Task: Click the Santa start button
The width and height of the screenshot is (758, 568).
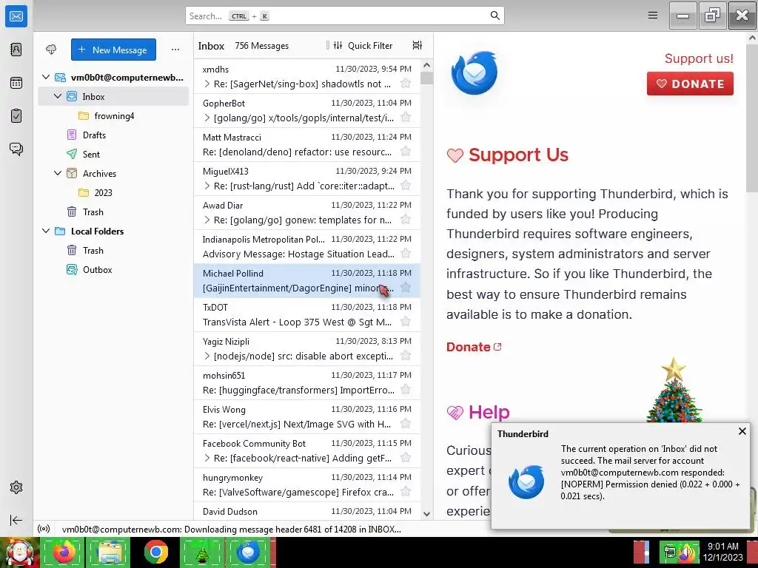Action: (x=19, y=552)
